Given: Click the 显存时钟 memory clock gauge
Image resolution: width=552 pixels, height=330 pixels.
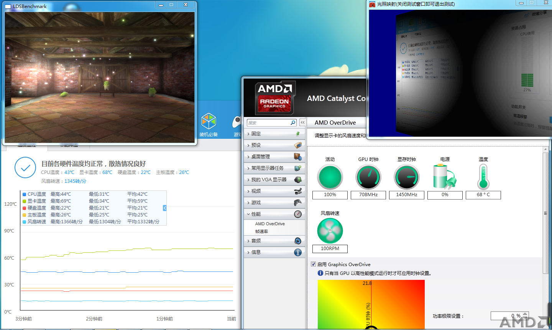Looking at the screenshot, I should coord(407,177).
